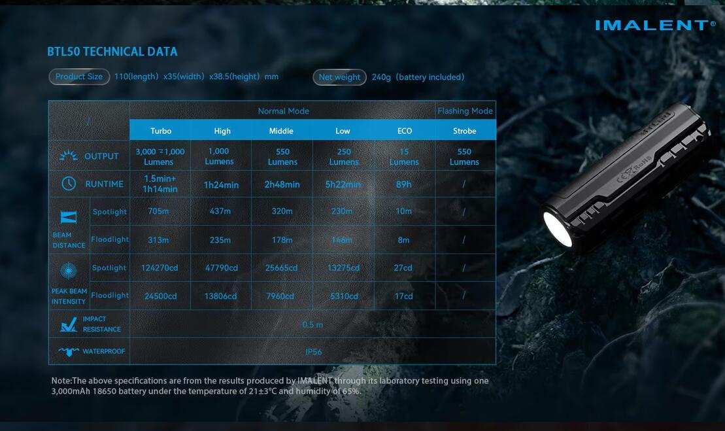
Task: Click the 250 Lumens Low output cell
Action: coord(344,156)
